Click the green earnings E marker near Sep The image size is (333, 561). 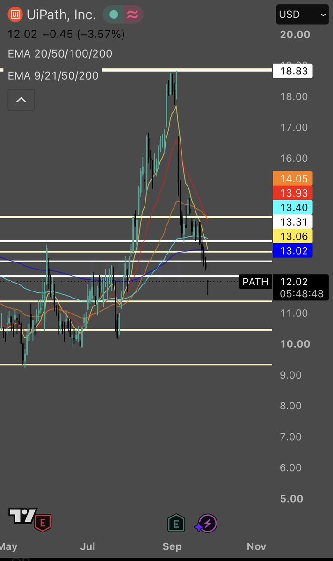(x=176, y=524)
